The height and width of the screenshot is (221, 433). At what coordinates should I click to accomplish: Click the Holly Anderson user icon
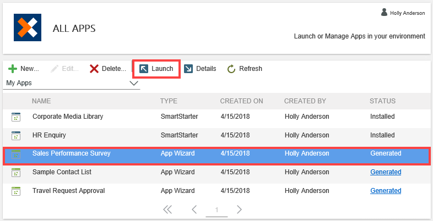[x=384, y=12]
